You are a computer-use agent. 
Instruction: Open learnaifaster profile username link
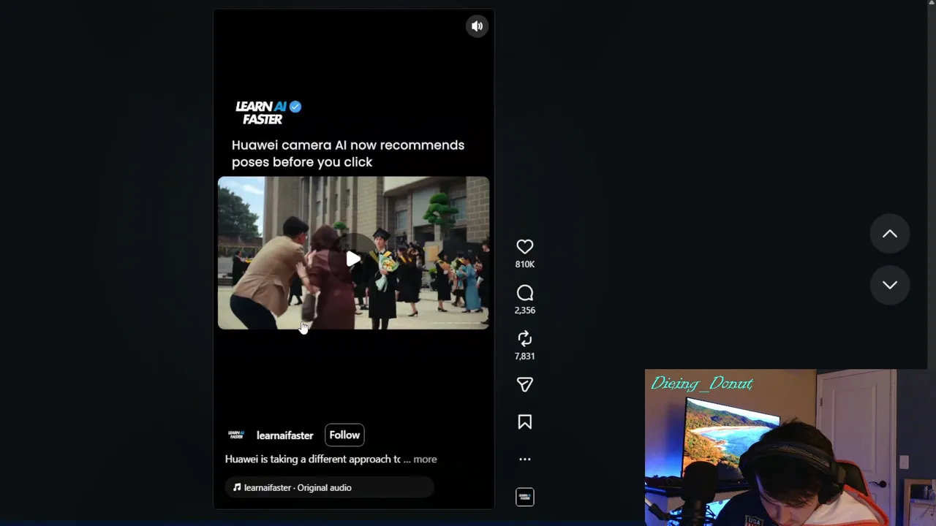coord(284,435)
